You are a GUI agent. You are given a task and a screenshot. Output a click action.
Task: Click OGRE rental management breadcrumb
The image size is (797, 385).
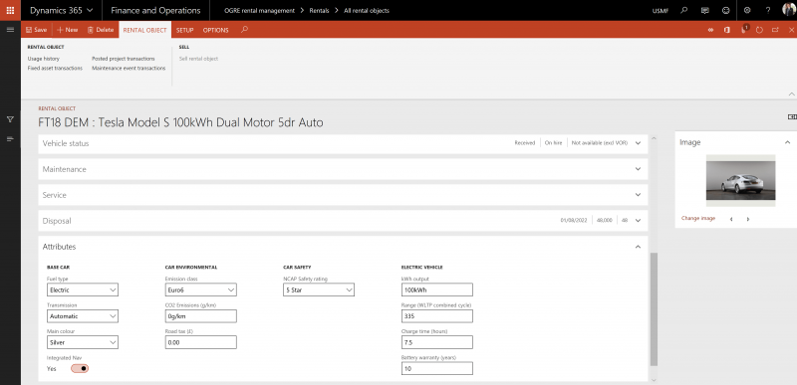click(x=259, y=10)
